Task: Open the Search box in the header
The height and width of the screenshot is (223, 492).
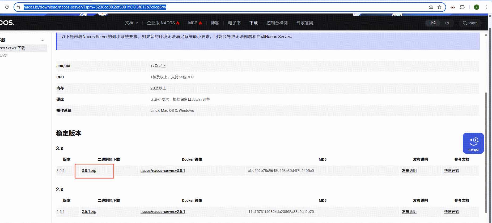Action: [x=470, y=23]
